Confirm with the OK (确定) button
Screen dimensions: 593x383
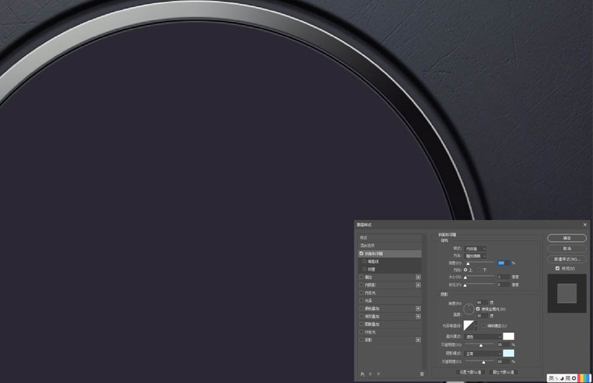[x=567, y=238]
